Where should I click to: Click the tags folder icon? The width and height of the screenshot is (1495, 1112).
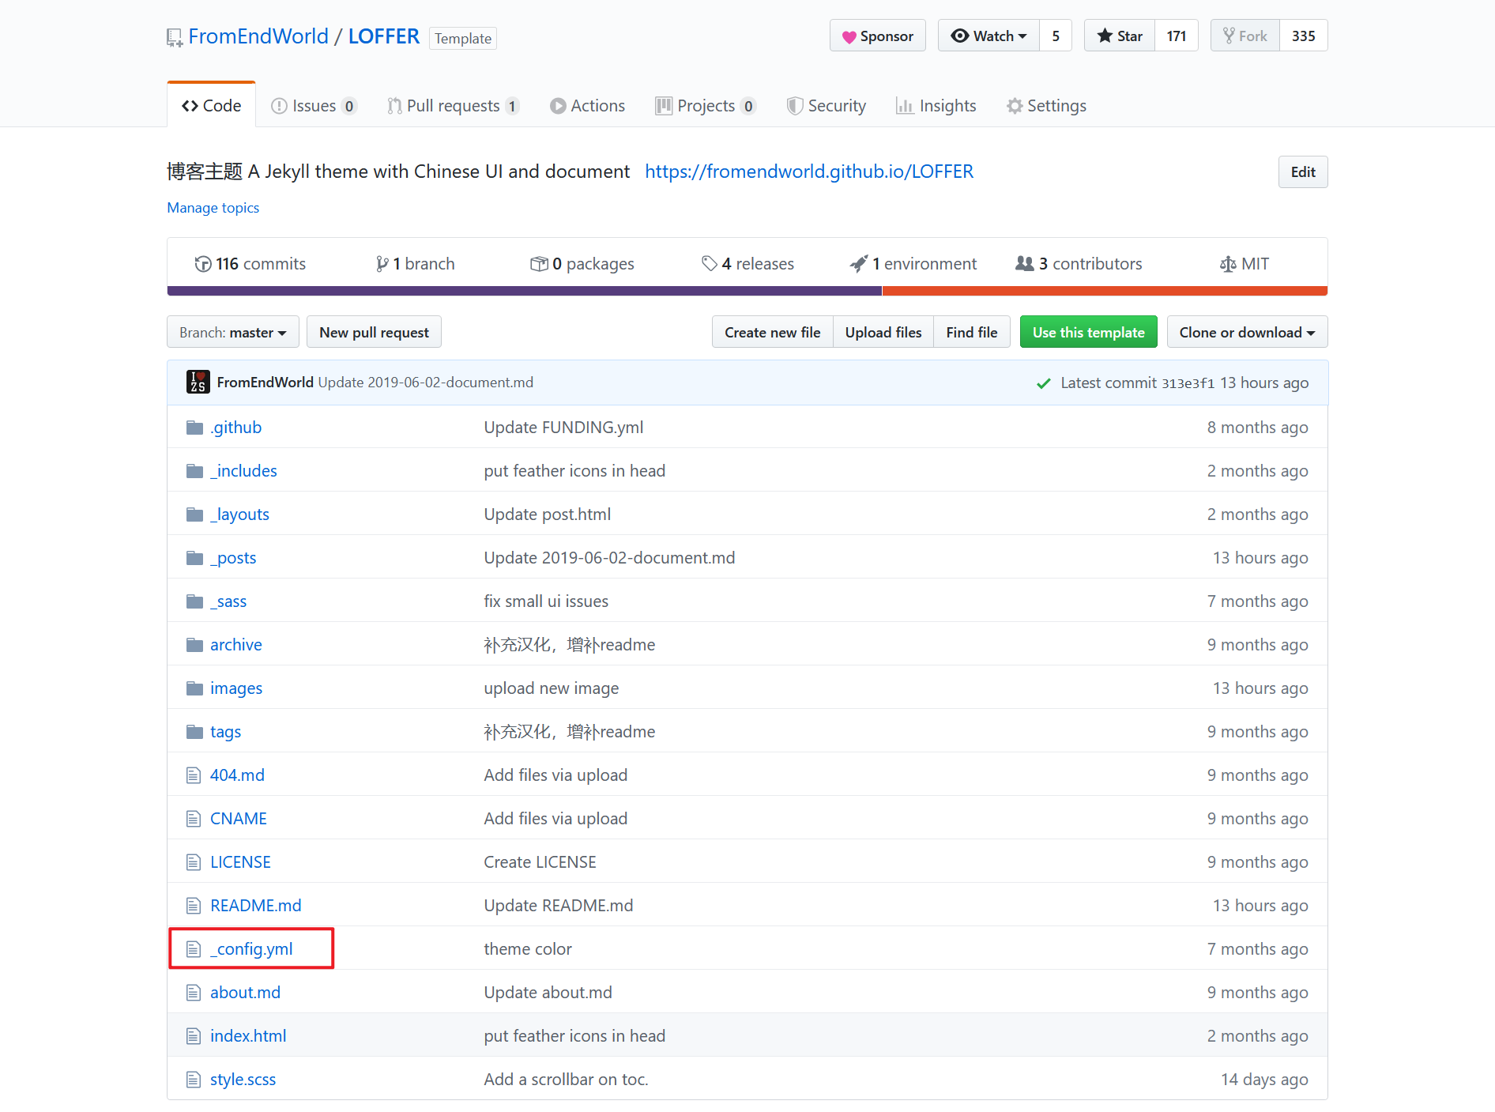point(194,732)
